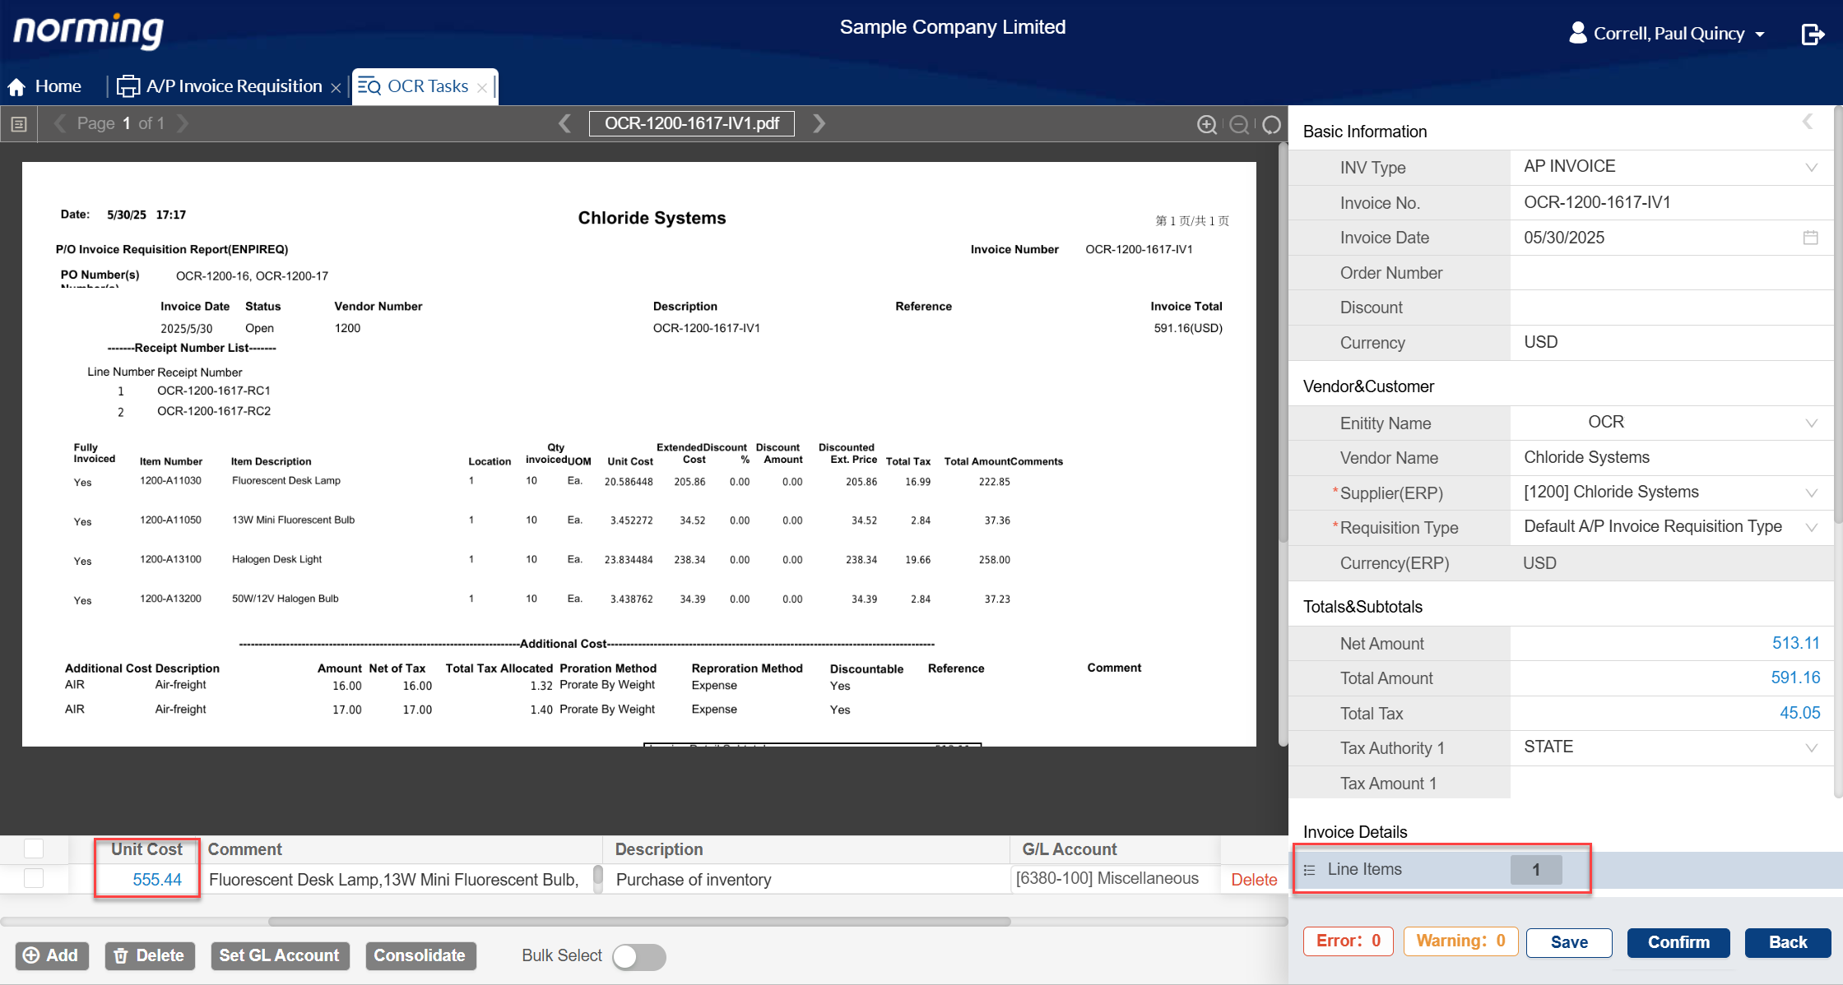Expand the Supplier(ERP) dropdown
The width and height of the screenshot is (1843, 985).
tap(1811, 493)
